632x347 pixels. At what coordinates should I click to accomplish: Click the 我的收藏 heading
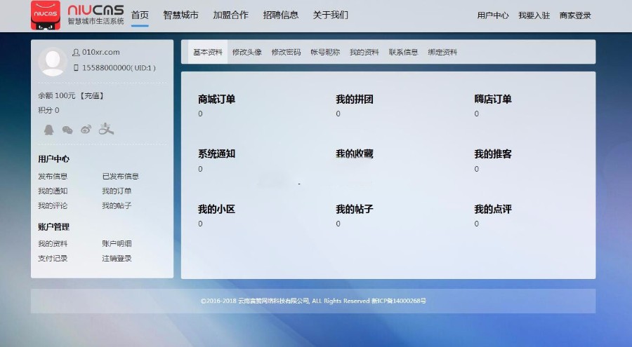pos(355,154)
